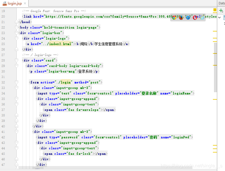Click the green plus add icon
The image size is (225, 171).
pos(221,10)
